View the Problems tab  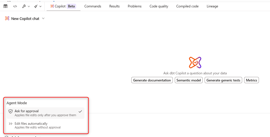click(x=134, y=6)
